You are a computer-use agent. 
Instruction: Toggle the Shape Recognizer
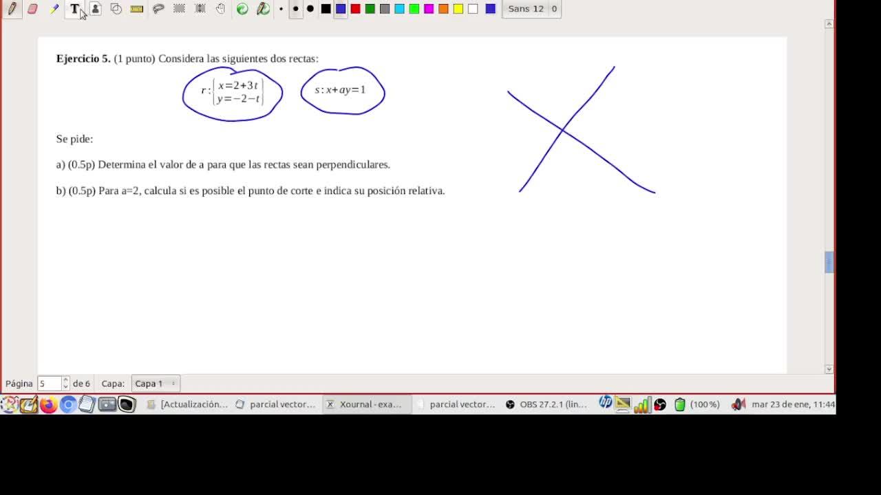116,9
